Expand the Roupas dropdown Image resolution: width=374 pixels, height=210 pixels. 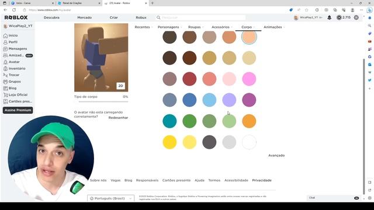(x=196, y=27)
